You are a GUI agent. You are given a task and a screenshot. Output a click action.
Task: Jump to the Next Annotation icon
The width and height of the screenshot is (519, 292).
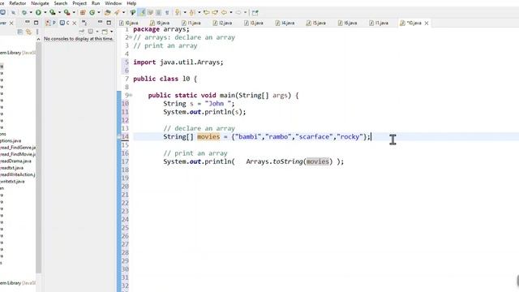(178, 13)
